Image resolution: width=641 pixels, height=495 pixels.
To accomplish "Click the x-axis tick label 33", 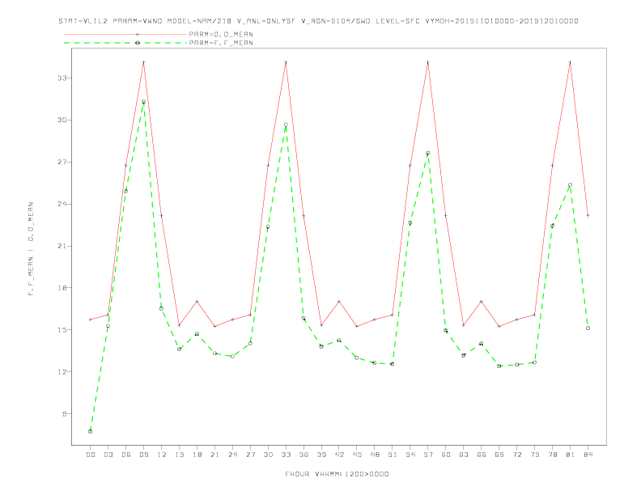I will coord(286,455).
